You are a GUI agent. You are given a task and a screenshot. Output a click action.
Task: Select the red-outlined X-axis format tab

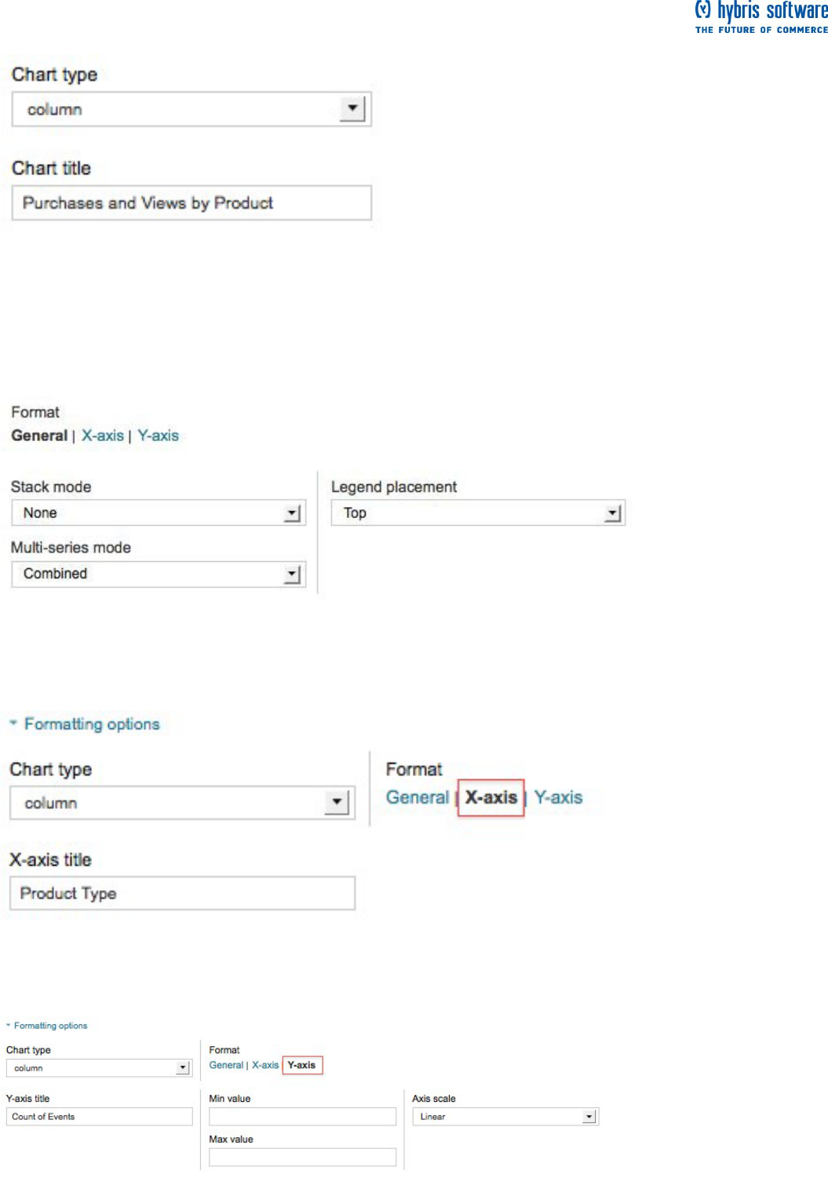point(491,798)
